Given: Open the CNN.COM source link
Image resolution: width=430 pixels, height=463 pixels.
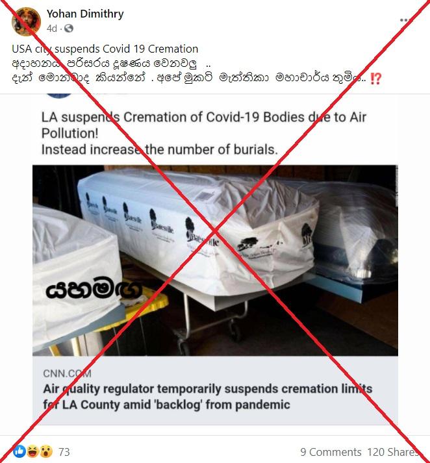Looking at the screenshot, I should [67, 373].
